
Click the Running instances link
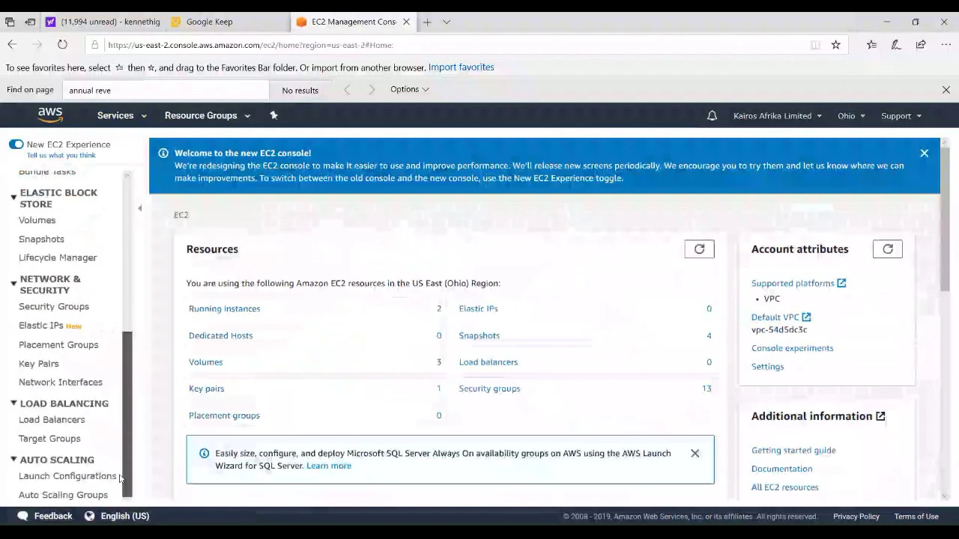coord(224,308)
